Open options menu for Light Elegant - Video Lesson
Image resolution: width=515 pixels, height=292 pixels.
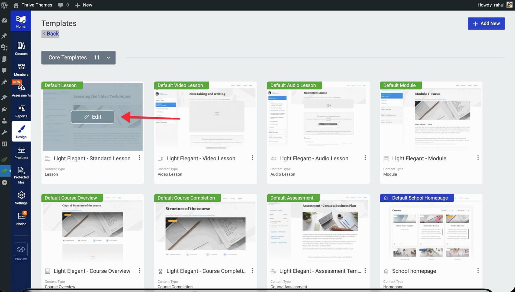252,158
